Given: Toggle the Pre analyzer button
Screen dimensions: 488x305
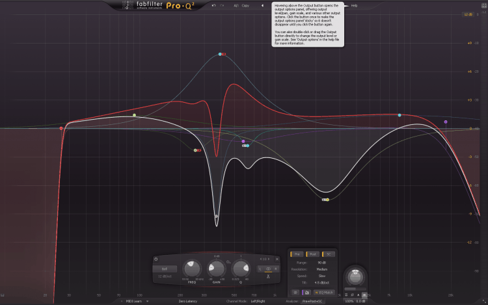Looking at the screenshot, I should (x=297, y=254).
